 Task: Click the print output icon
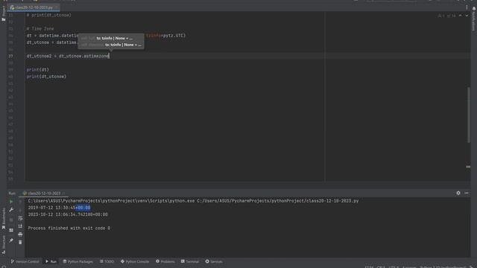point(20,234)
